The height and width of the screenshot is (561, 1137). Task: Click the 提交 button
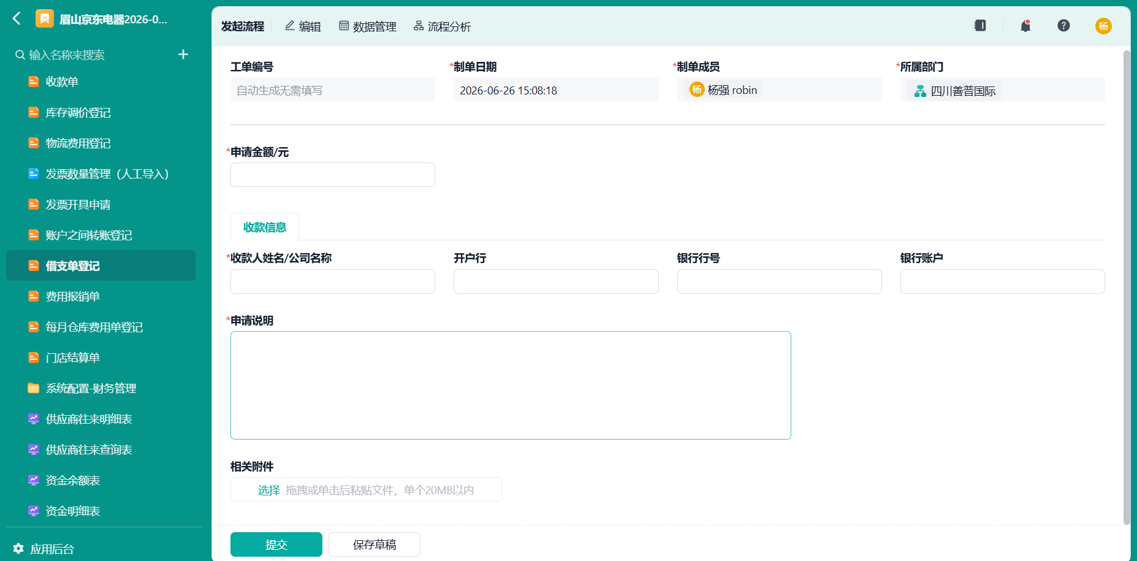coord(276,544)
